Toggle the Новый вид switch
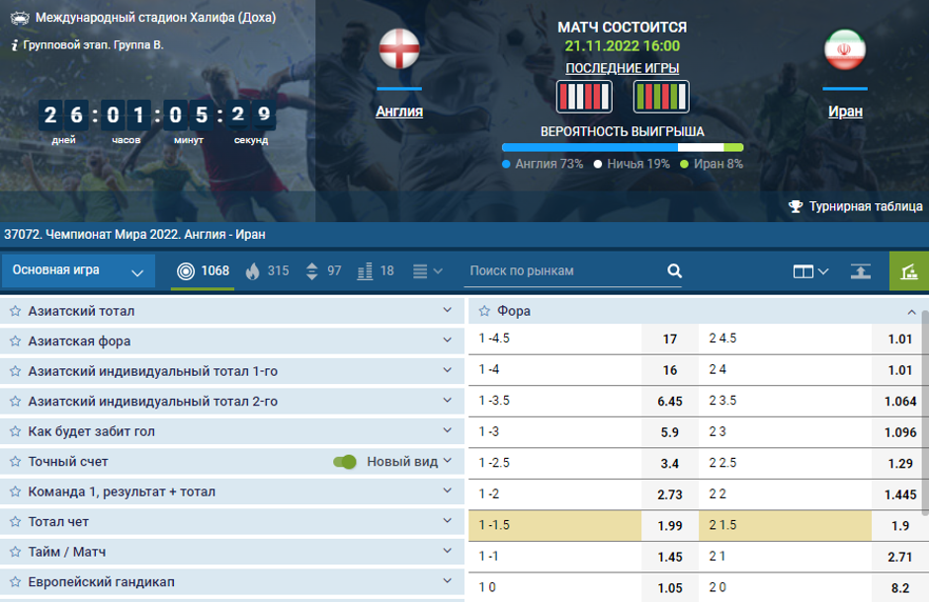 [345, 462]
